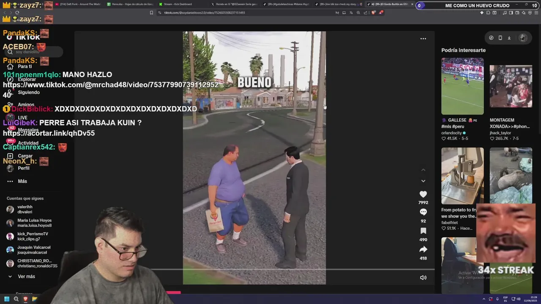Open followed account kick_PerrismoTV
The image size is (541, 304).
point(33,236)
